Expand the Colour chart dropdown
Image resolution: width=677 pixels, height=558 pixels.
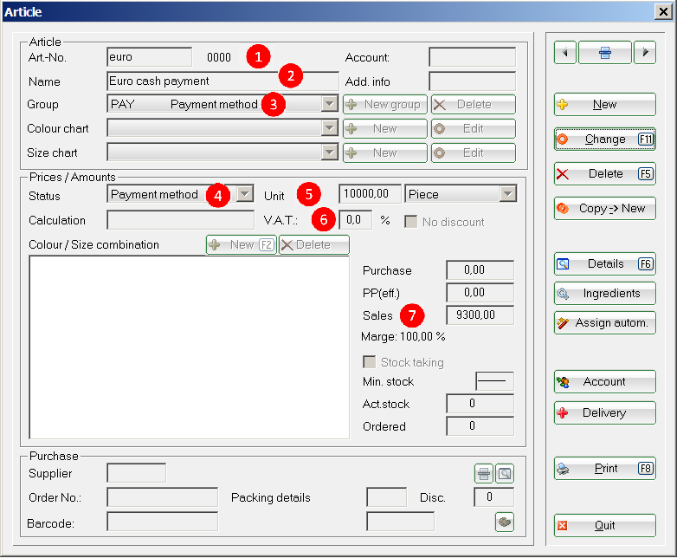[x=329, y=128]
